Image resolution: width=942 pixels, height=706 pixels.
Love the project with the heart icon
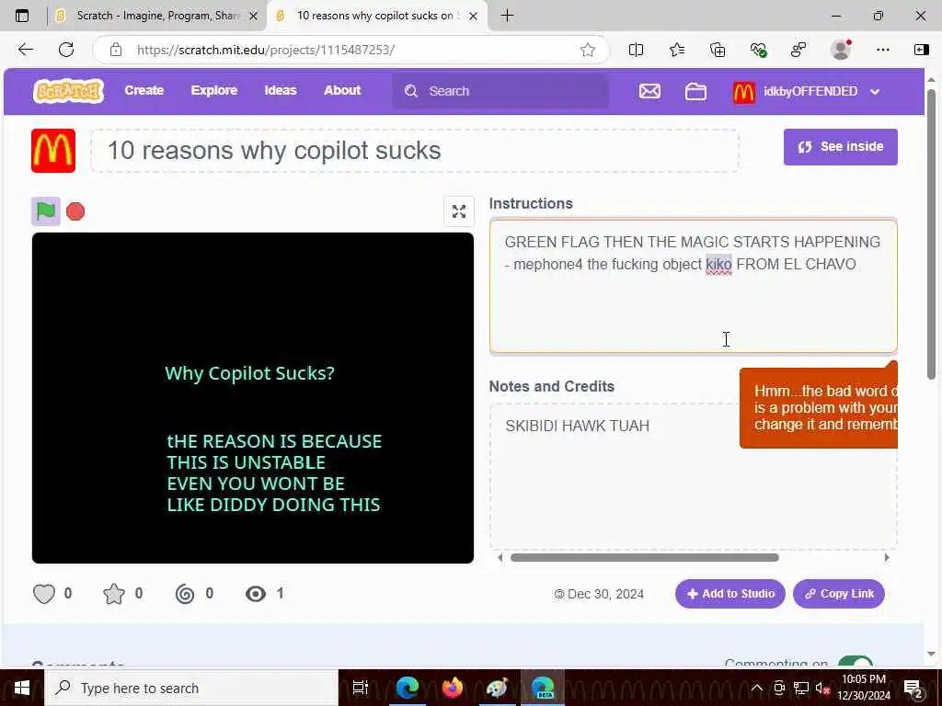pyautogui.click(x=44, y=594)
